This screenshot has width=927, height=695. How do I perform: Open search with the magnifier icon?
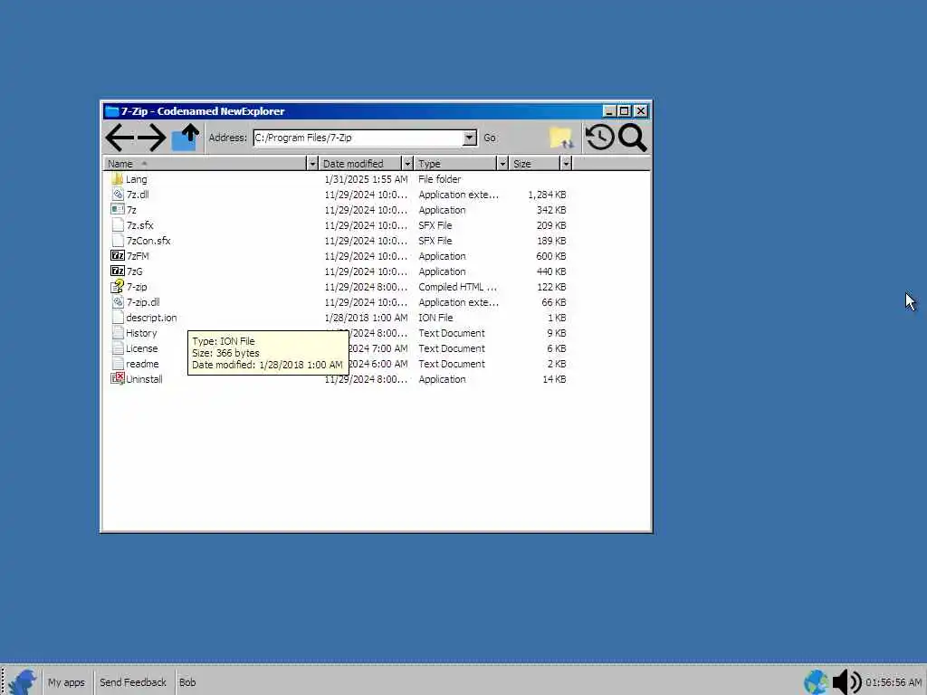[x=632, y=138]
